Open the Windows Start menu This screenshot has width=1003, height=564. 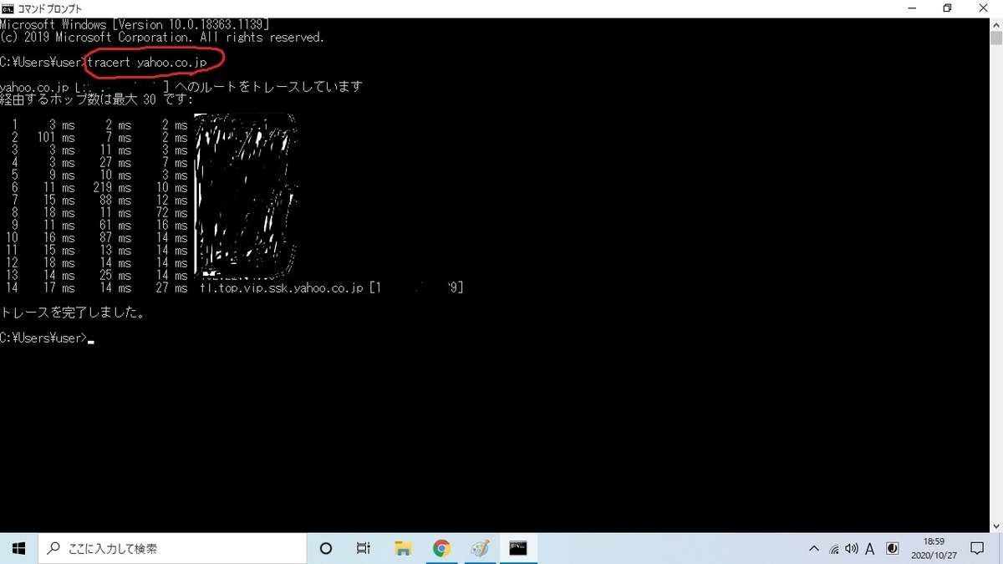pos(18,549)
